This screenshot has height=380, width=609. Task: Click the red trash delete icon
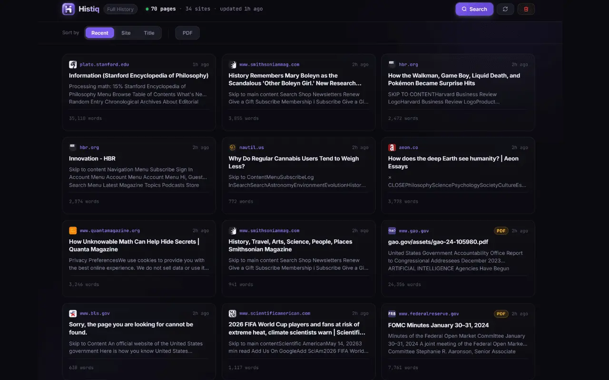pyautogui.click(x=526, y=9)
